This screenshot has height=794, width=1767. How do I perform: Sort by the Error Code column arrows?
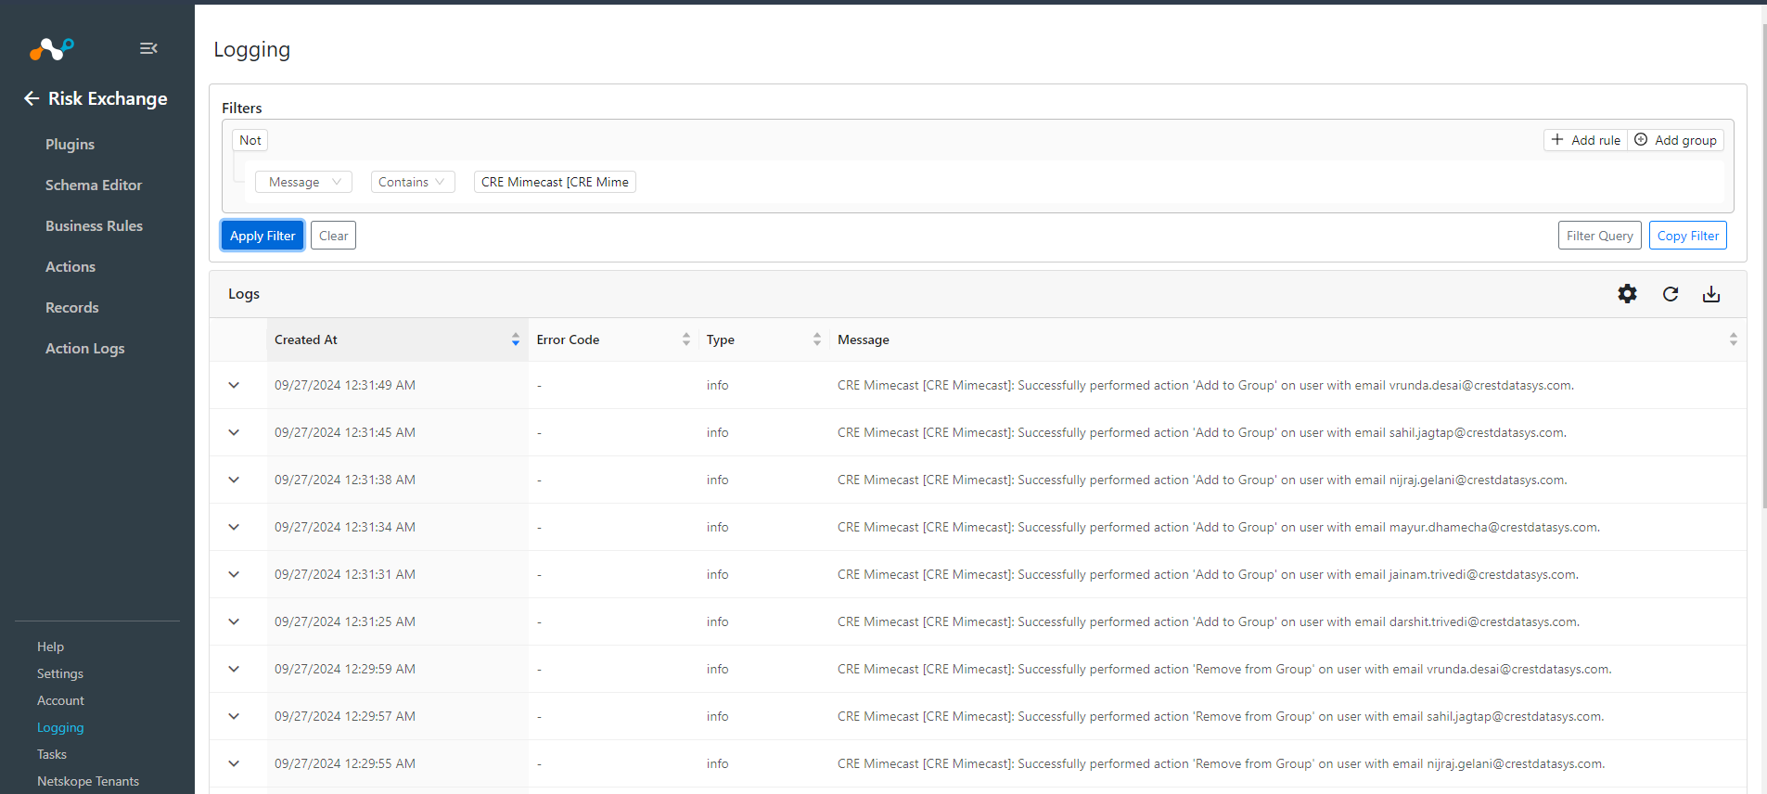point(686,339)
